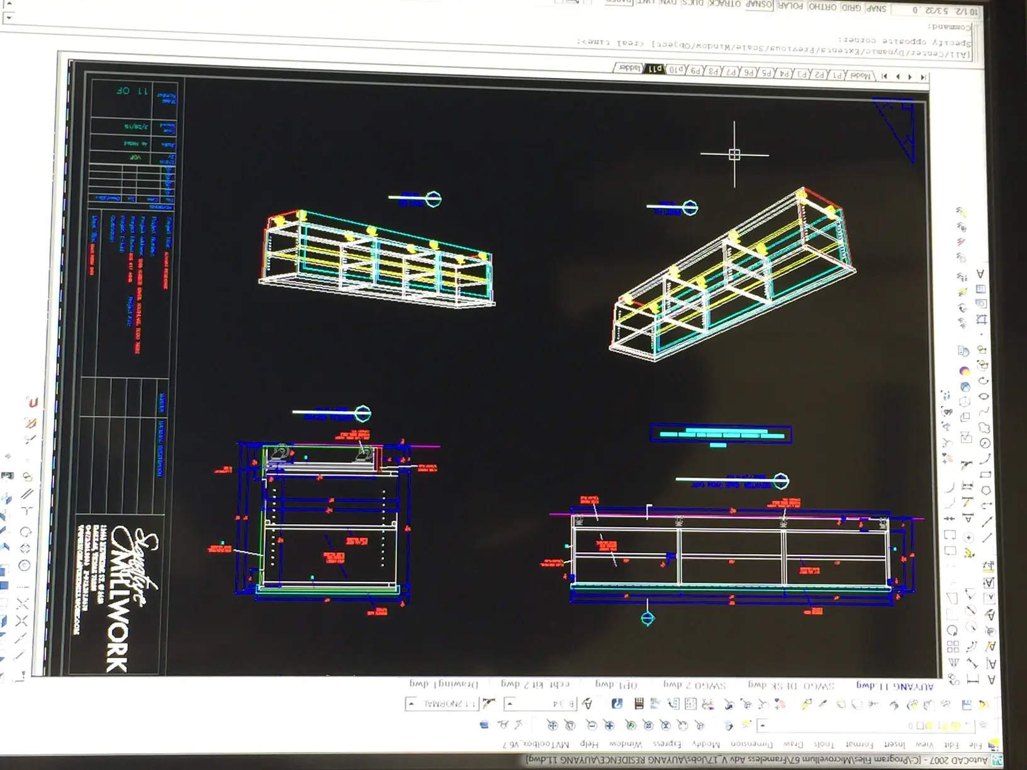Expand the 1-1-2NORMAL style dropdown
The image size is (1027, 770).
[x=412, y=703]
